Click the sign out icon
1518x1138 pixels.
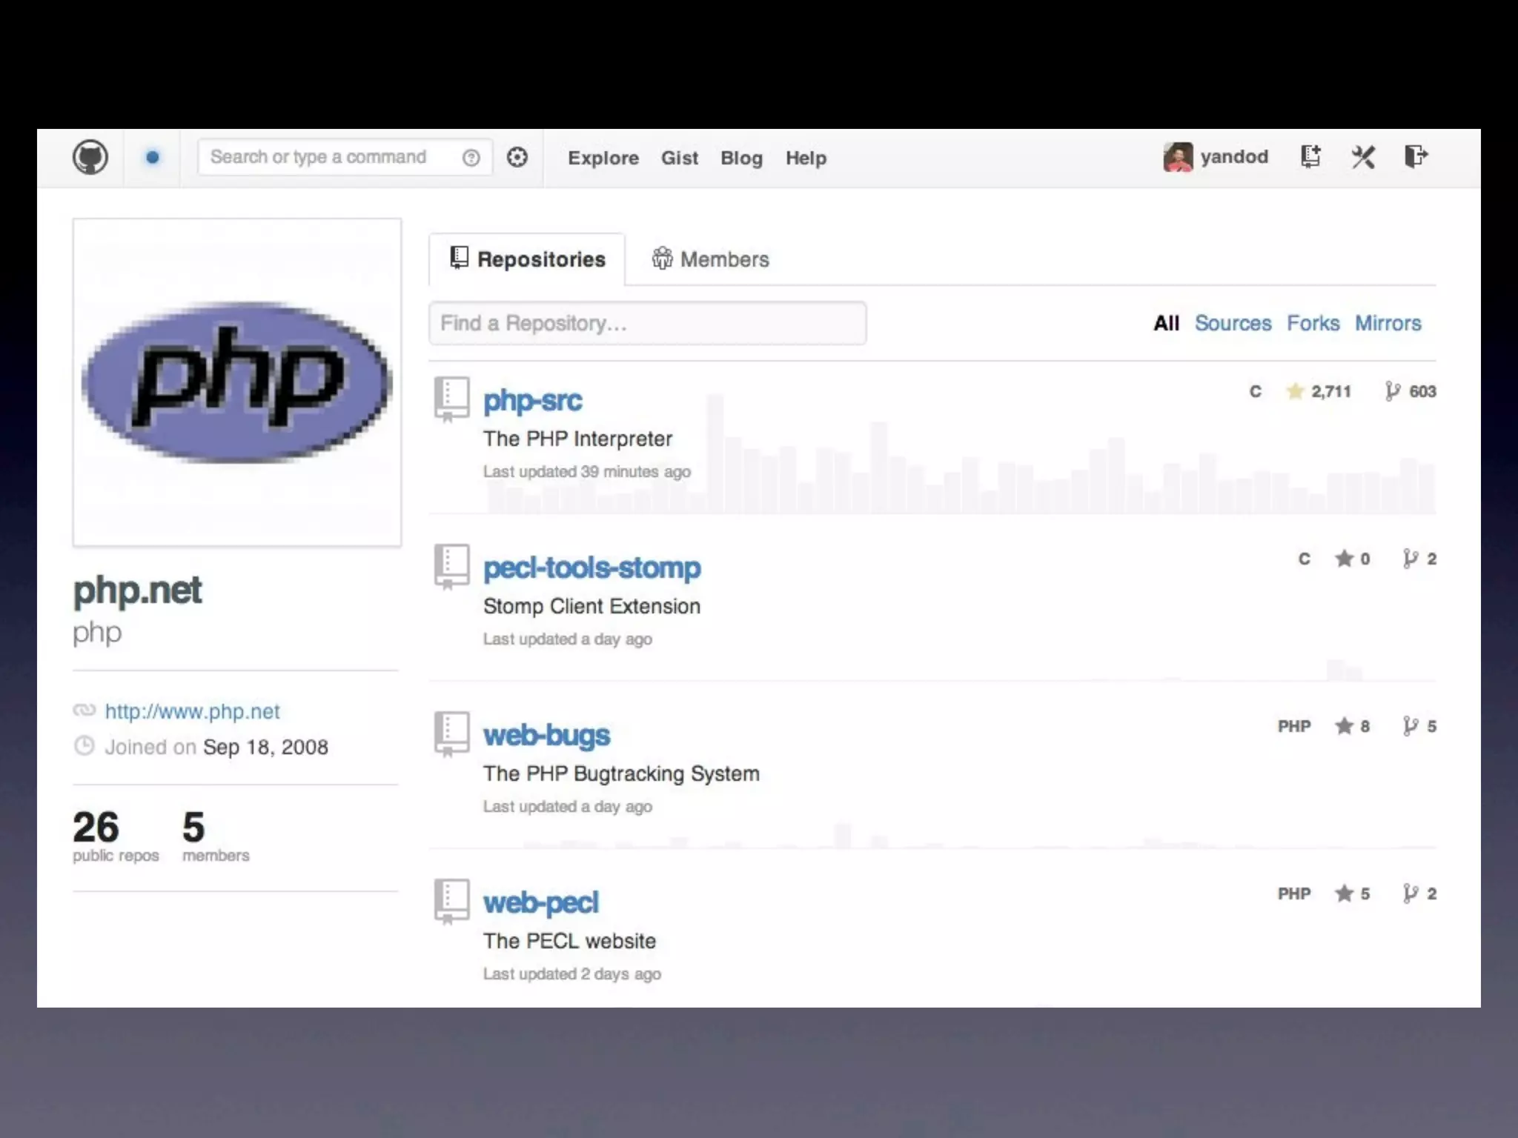pos(1416,156)
